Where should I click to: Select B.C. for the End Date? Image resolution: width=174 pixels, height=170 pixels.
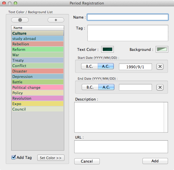tap(90, 87)
